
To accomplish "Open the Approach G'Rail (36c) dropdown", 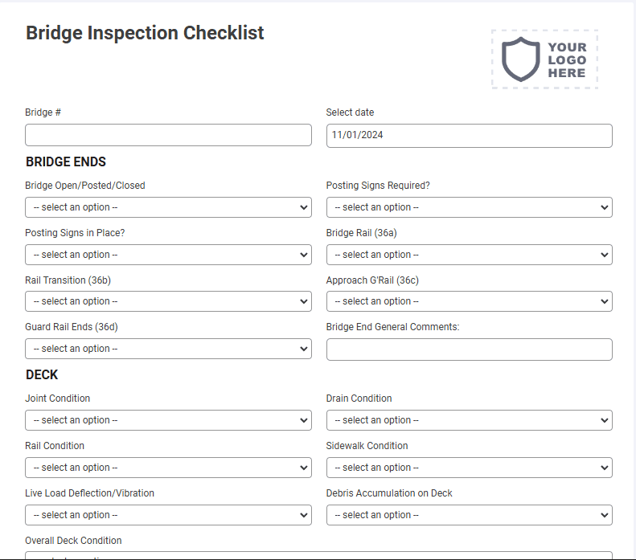I will point(470,301).
